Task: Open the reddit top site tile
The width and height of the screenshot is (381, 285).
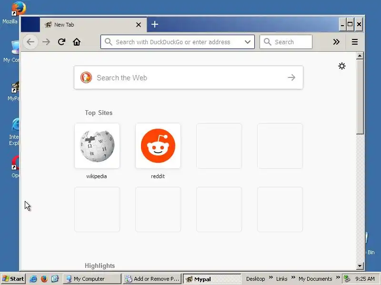Action: tap(158, 146)
